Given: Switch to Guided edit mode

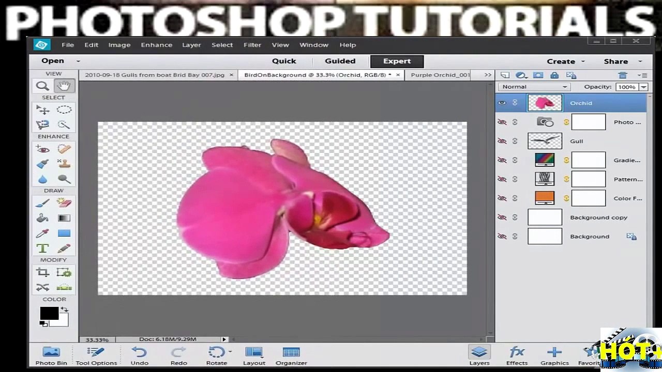Looking at the screenshot, I should [x=340, y=61].
